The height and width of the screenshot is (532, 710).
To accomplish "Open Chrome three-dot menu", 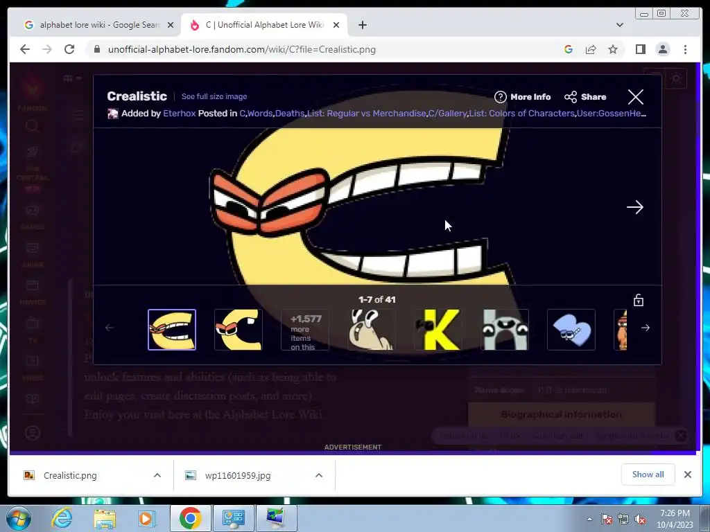I will (685, 49).
